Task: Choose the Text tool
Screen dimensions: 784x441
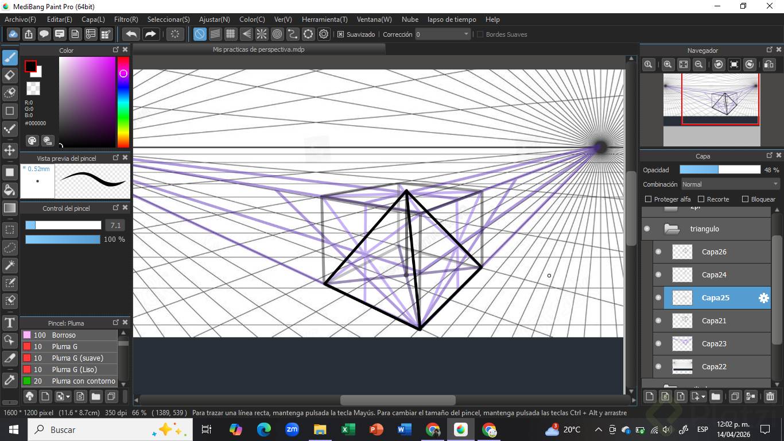Action: (x=10, y=323)
